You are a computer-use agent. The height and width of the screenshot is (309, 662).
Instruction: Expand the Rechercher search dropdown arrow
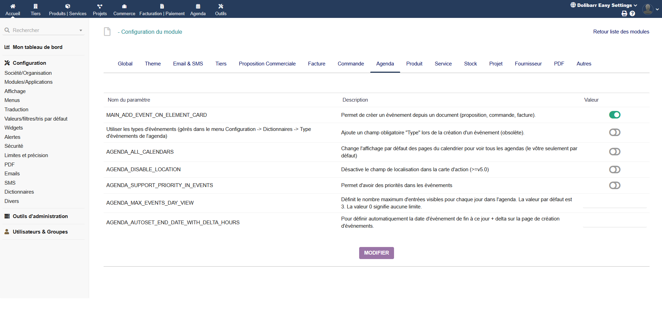[81, 30]
